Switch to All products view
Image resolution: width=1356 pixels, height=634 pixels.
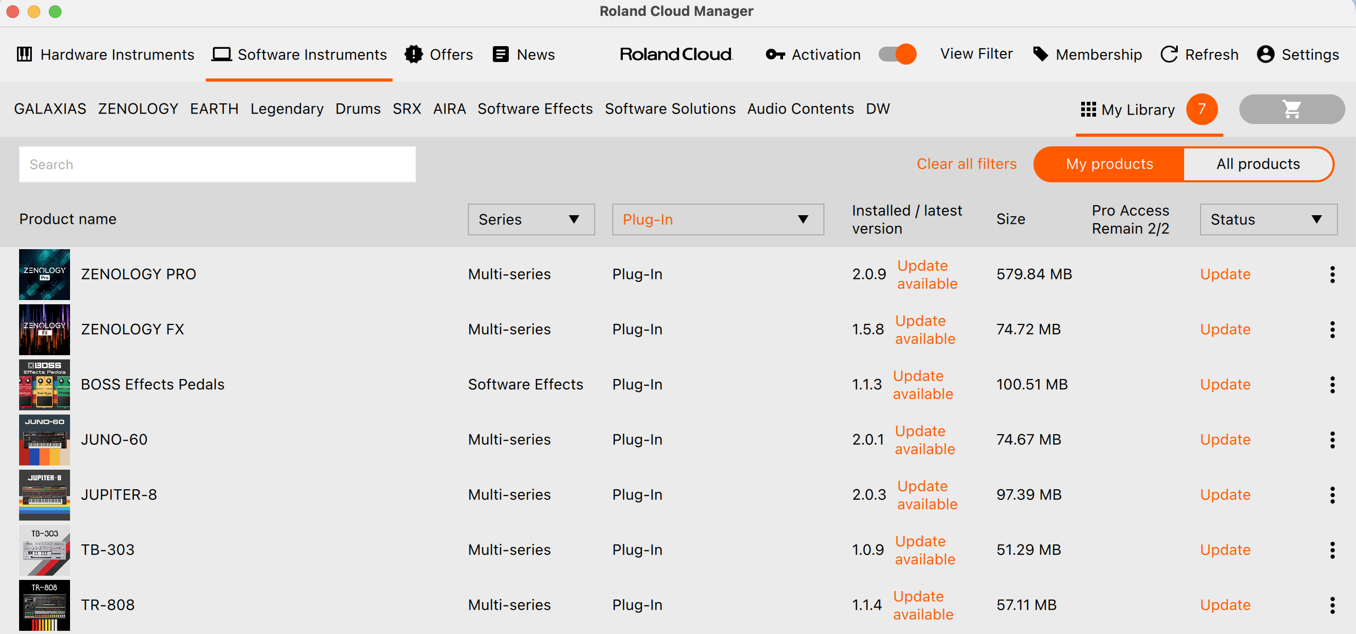tap(1258, 164)
